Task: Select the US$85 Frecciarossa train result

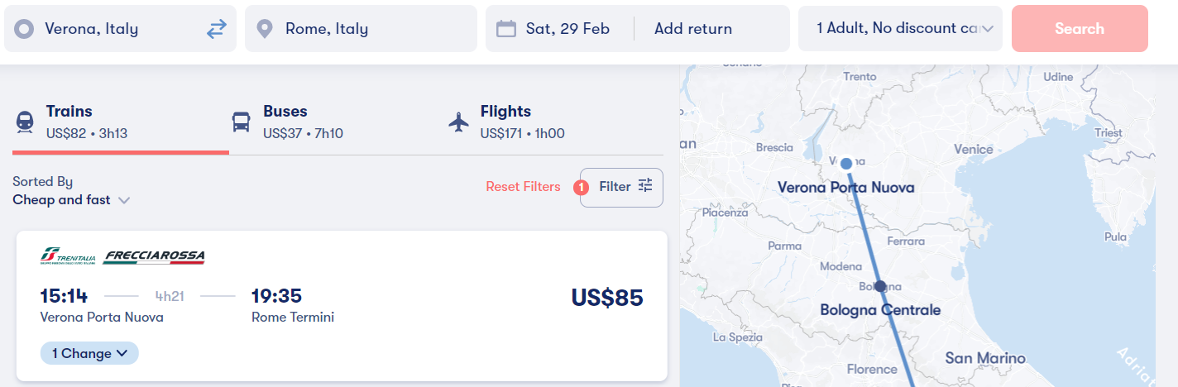Action: [342, 306]
